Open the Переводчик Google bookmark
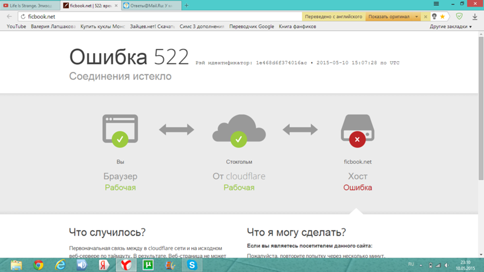Image resolution: width=484 pixels, height=272 pixels. (x=252, y=27)
